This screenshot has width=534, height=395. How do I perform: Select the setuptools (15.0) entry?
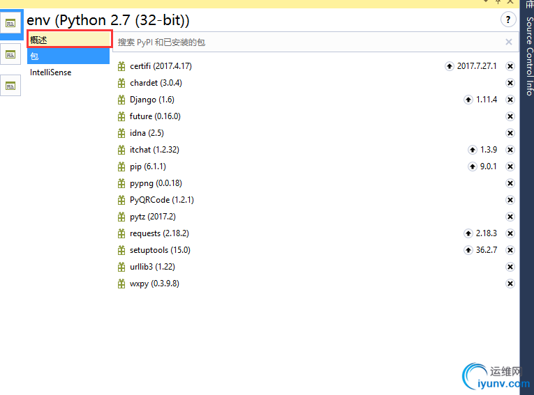pyautogui.click(x=160, y=250)
